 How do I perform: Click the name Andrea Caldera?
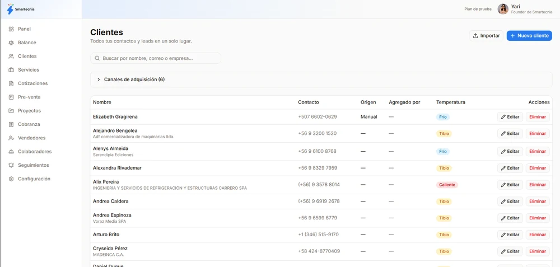(x=111, y=202)
